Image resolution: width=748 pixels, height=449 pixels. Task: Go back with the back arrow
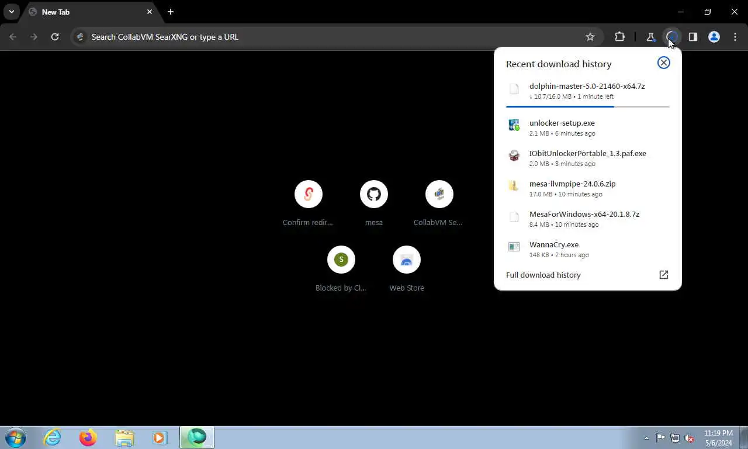tap(13, 37)
